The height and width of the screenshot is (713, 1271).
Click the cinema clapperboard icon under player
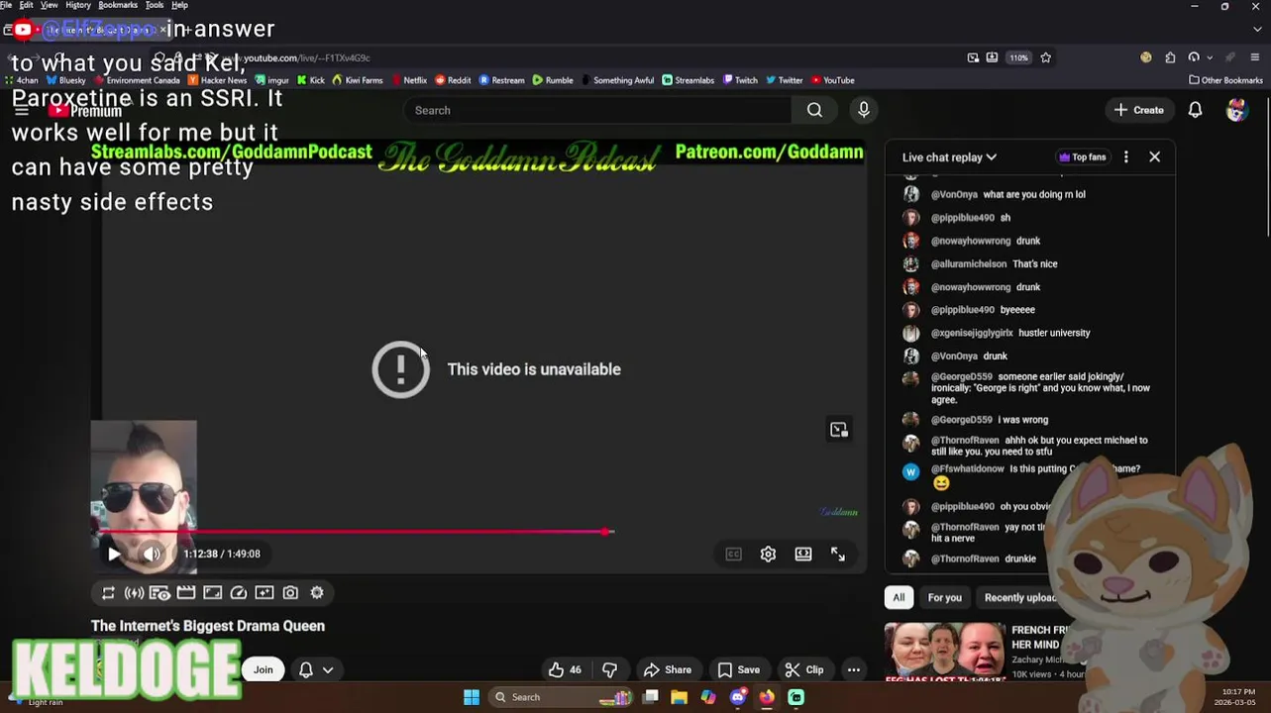point(186,592)
